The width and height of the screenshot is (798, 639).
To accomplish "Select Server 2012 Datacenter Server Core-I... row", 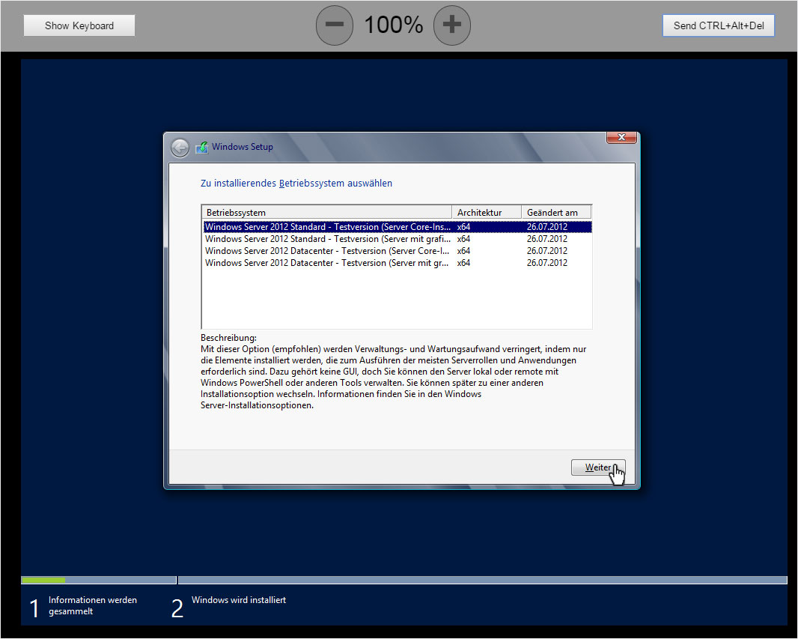I will click(x=397, y=251).
